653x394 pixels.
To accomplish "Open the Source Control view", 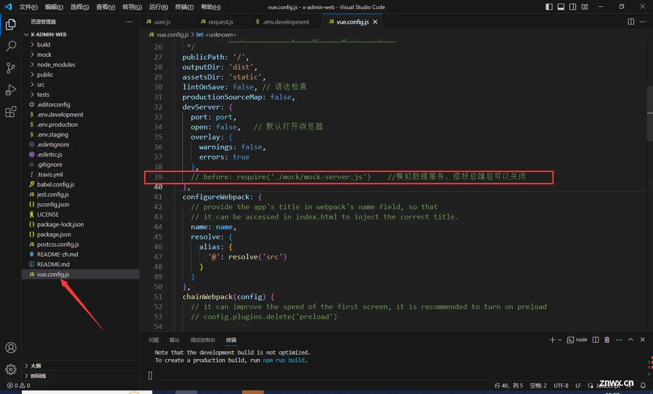I will coord(11,68).
